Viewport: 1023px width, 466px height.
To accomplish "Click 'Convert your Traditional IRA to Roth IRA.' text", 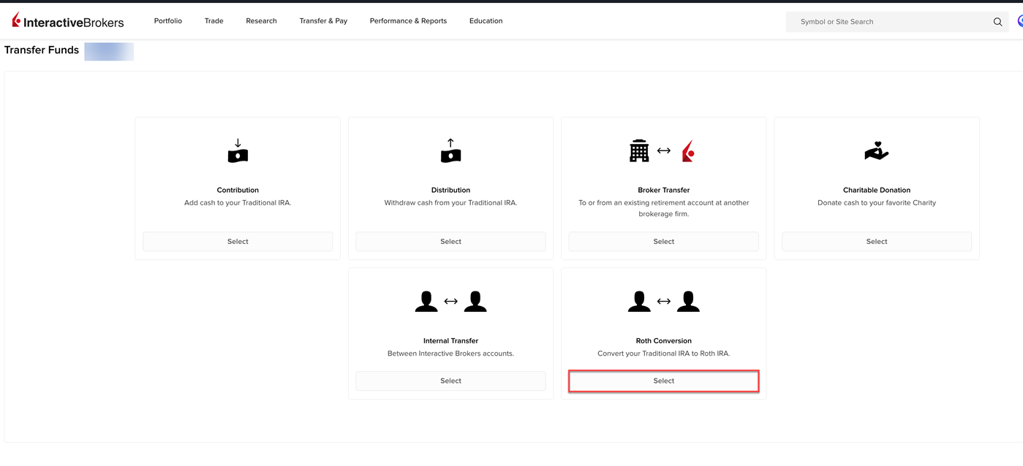I will tap(663, 354).
